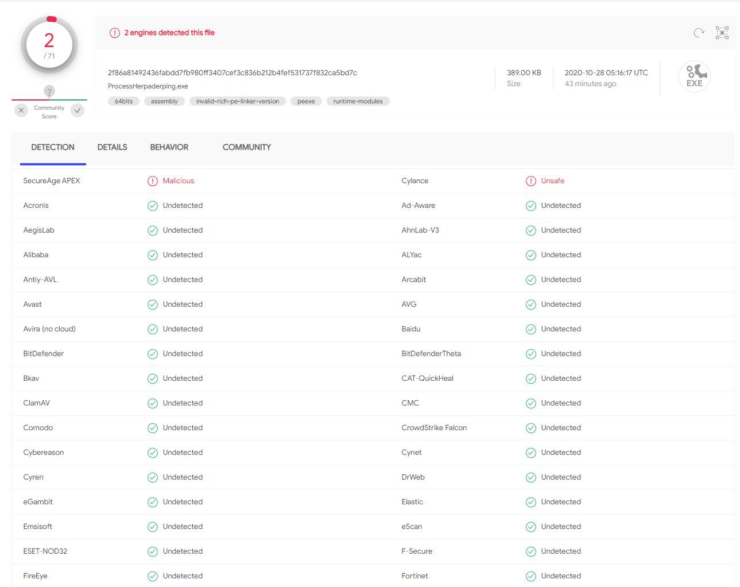The image size is (740, 587).
Task: Open the COMMUNITY tab
Action: coord(247,148)
